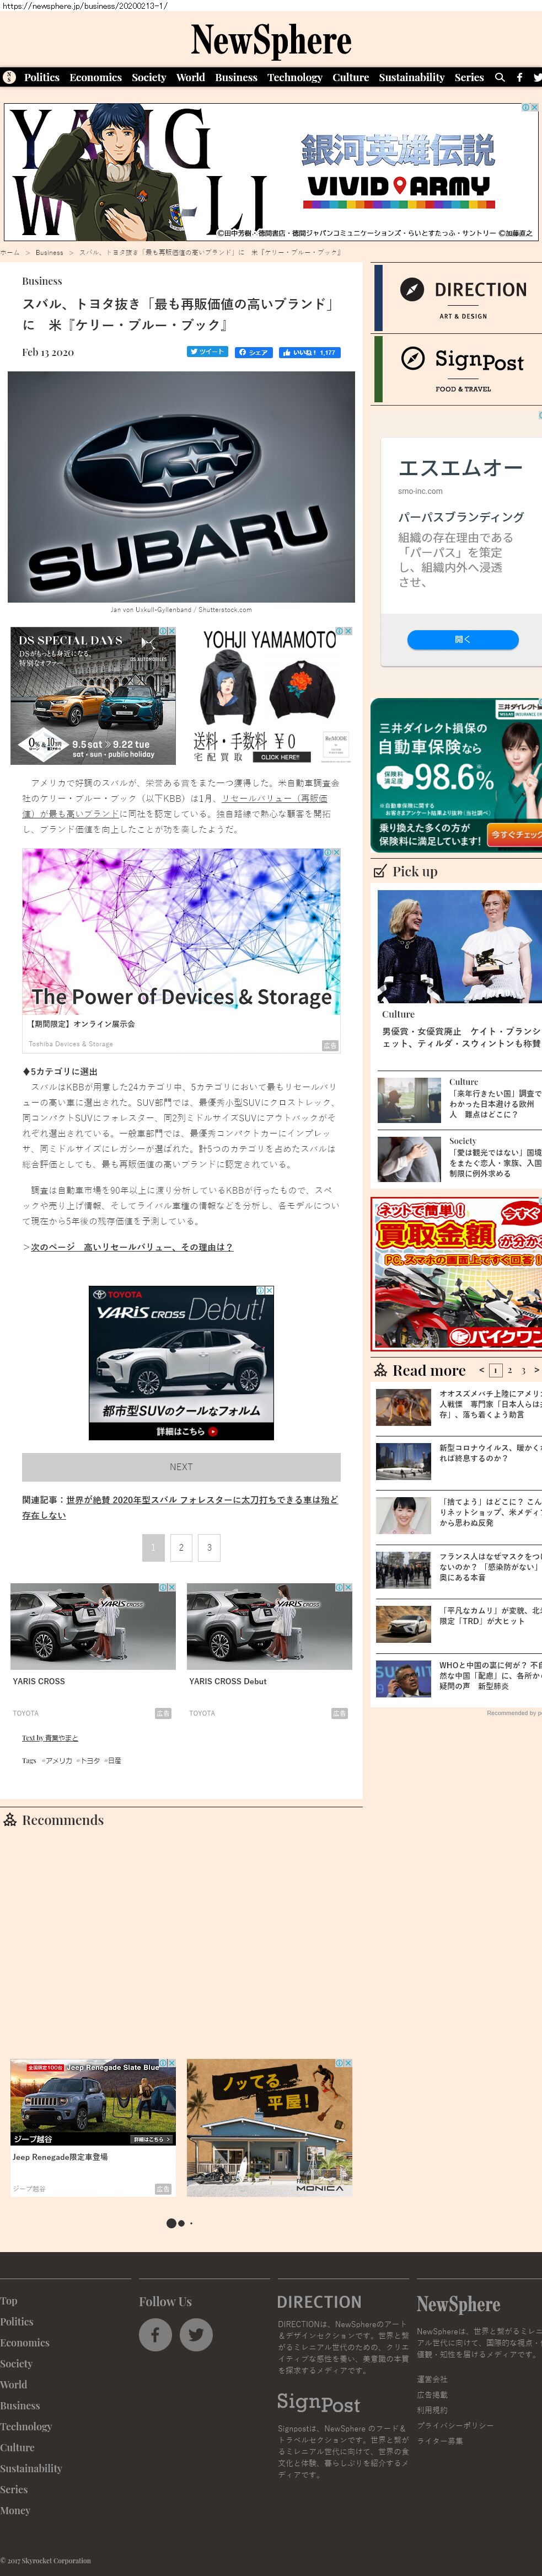This screenshot has height=2576, width=542.
Task: Click the NewSphere header logo
Action: 271,40
